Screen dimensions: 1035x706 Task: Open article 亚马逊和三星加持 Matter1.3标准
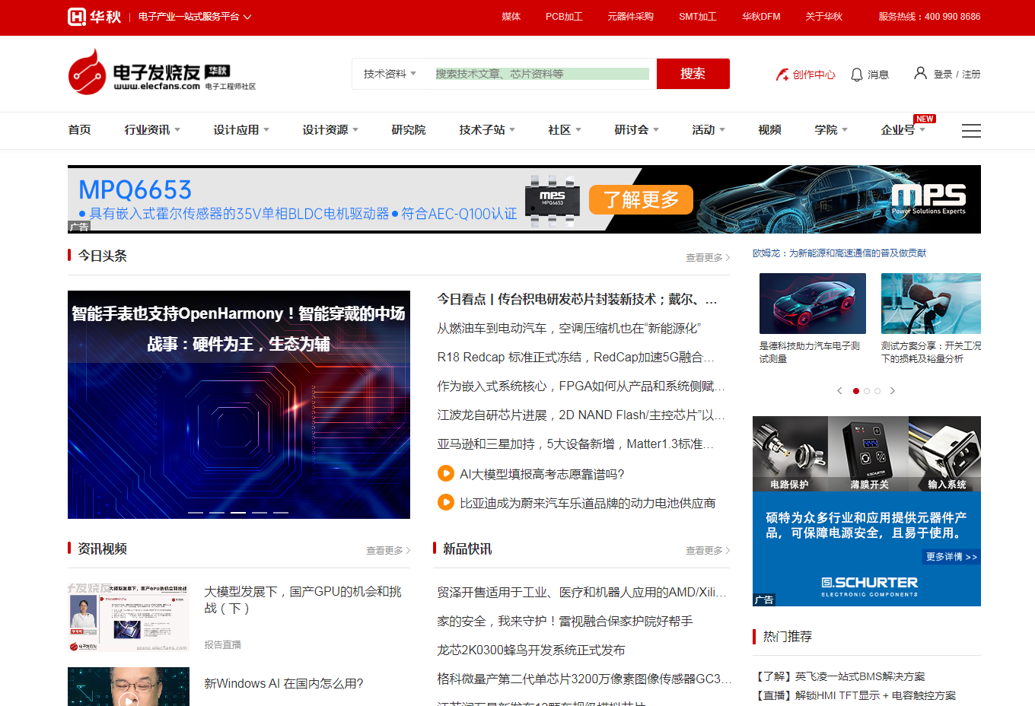point(575,444)
